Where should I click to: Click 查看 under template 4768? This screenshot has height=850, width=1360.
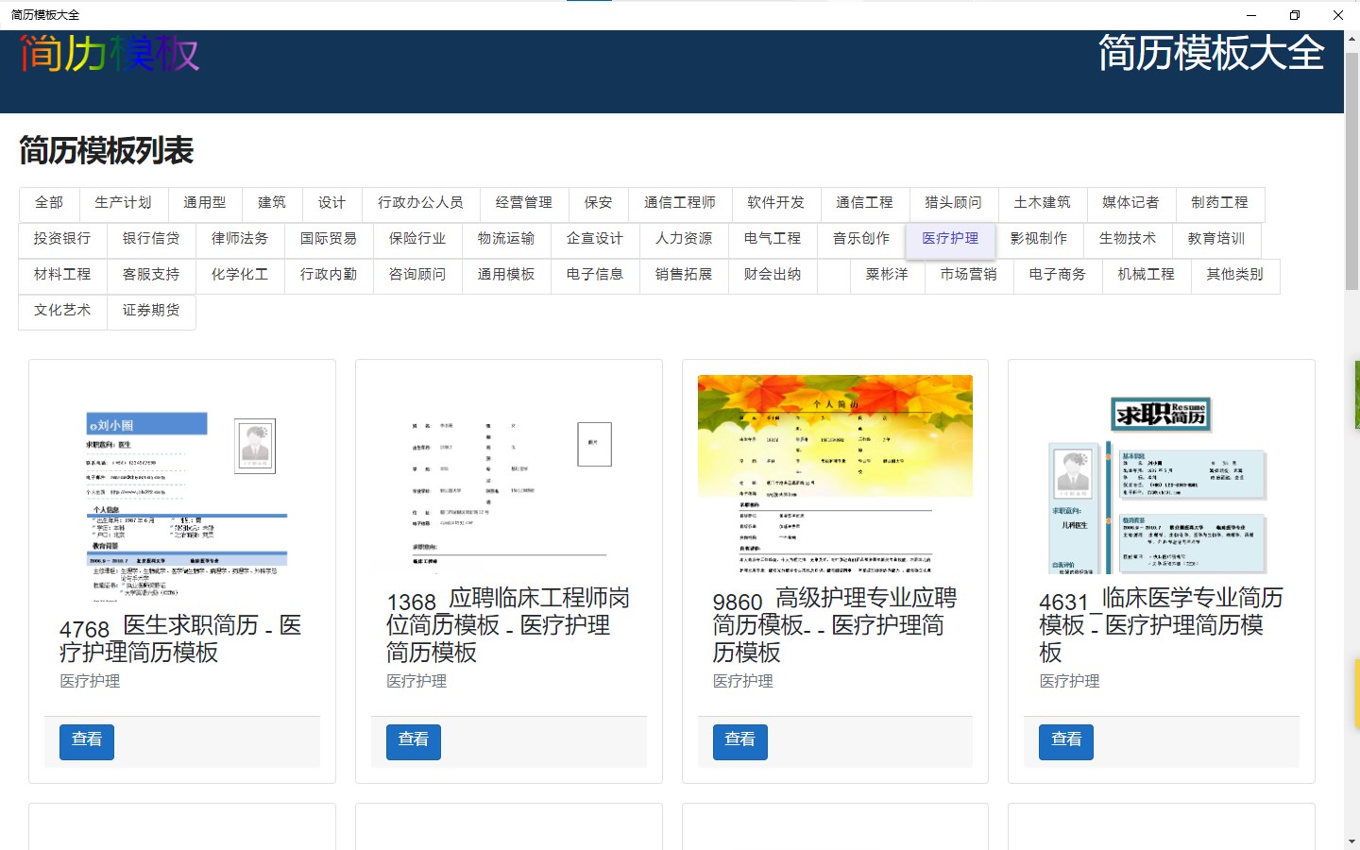tap(87, 741)
